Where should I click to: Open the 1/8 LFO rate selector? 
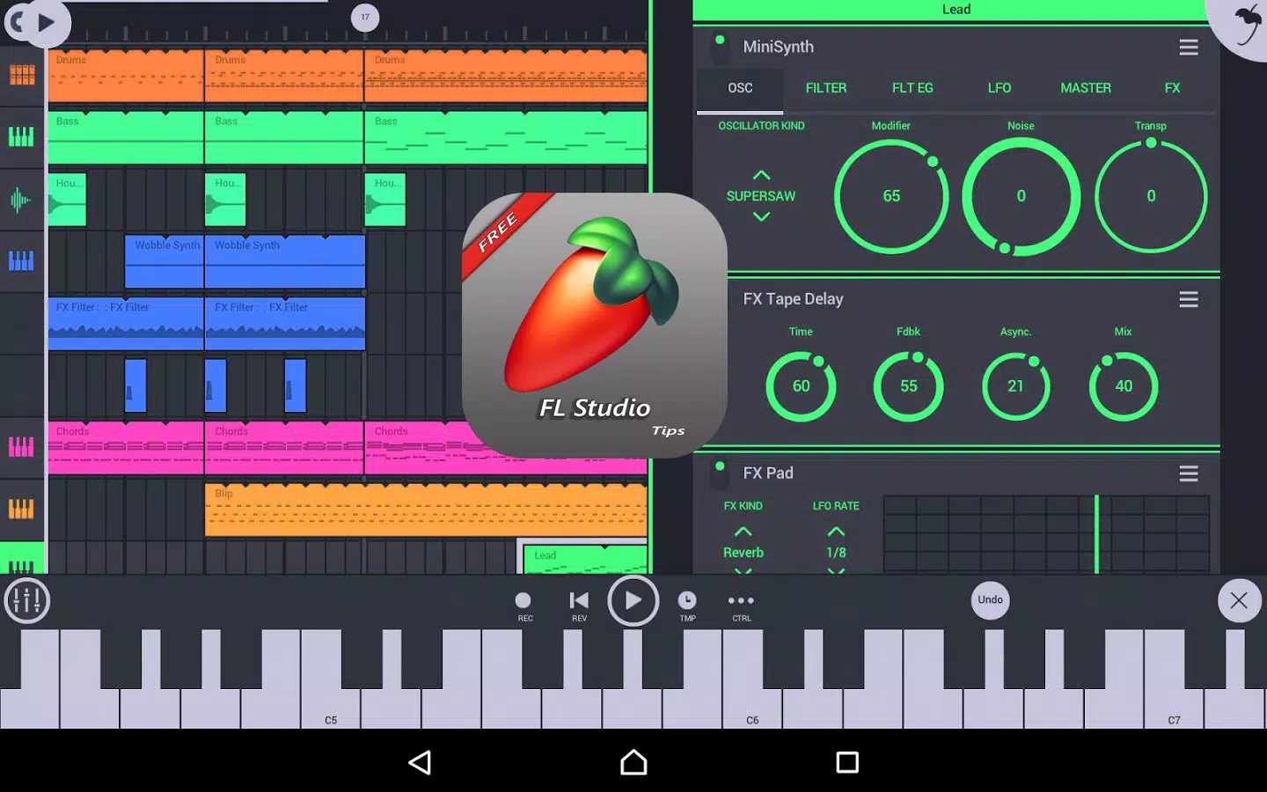coord(836,553)
